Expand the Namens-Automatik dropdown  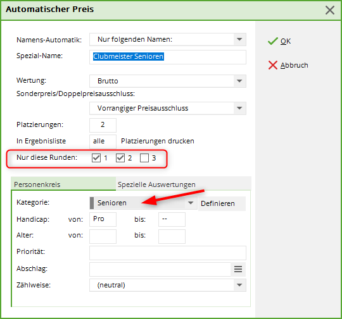tap(239, 39)
